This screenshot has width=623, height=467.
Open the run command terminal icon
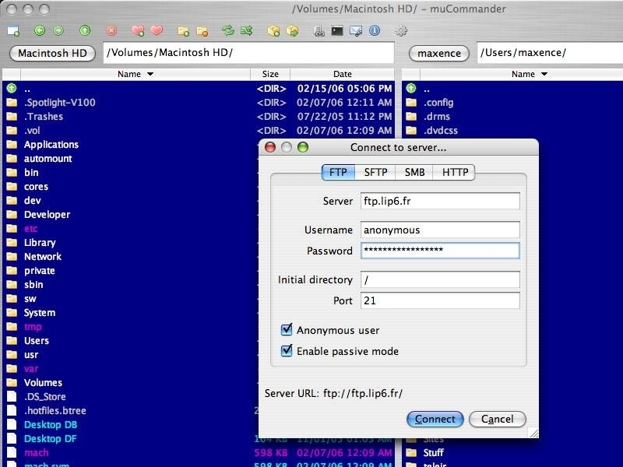(x=337, y=30)
